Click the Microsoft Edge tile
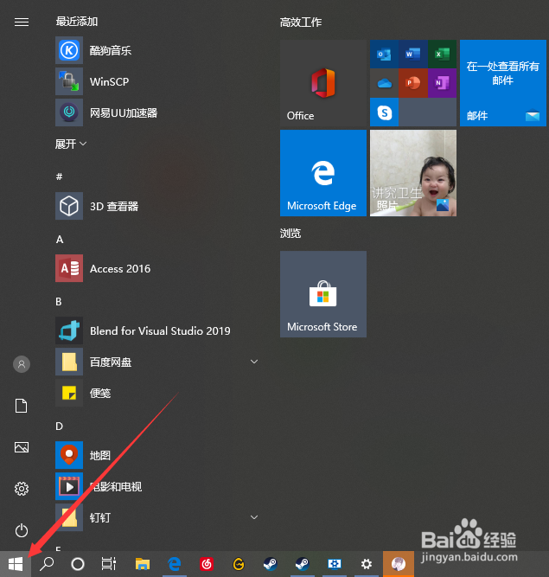This screenshot has height=577, width=549. [x=323, y=173]
